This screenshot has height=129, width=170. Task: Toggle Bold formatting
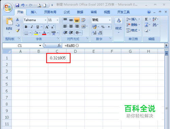26,27
